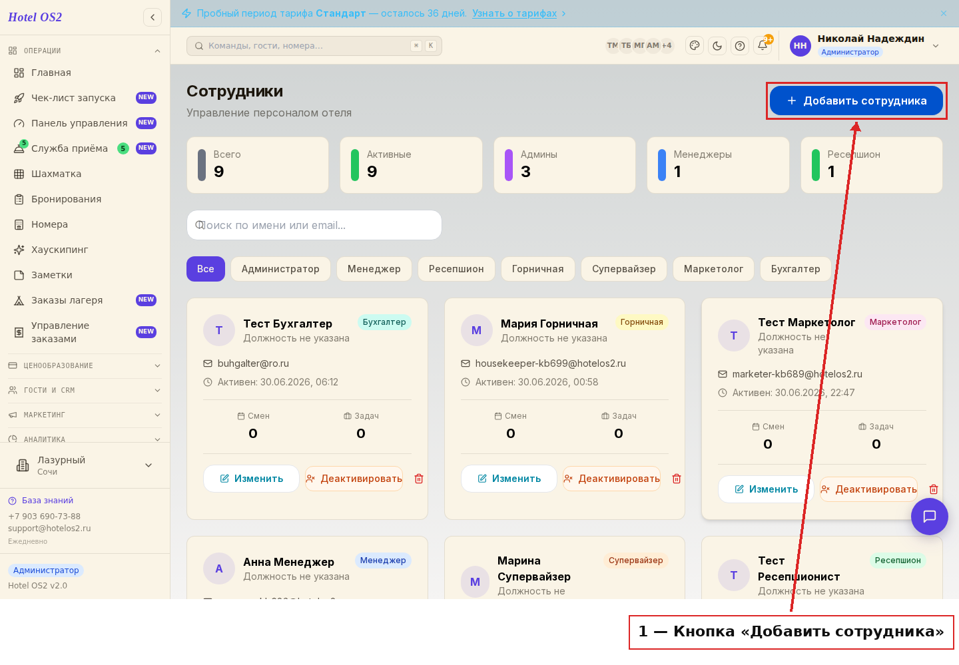959x665 pixels.
Task: Collapse the sidebar with the chevron button
Action: (x=153, y=17)
